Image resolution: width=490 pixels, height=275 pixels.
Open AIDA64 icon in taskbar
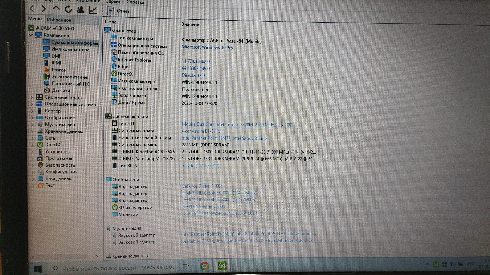(x=222, y=266)
